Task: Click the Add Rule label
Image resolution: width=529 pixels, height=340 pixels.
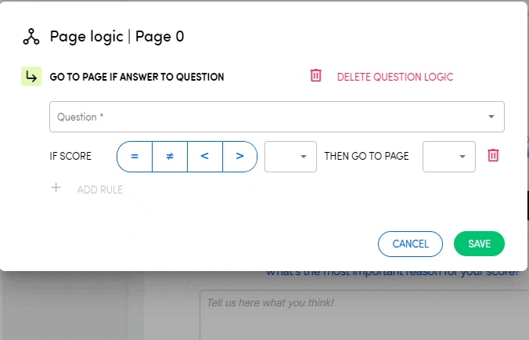Action: pos(99,190)
